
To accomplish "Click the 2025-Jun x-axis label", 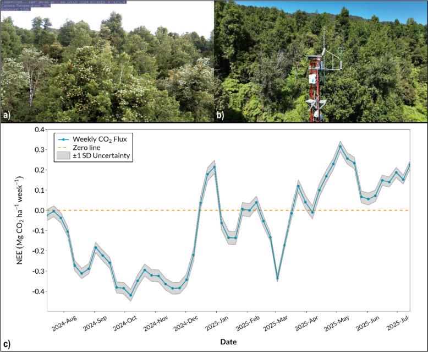I will tap(367, 323).
